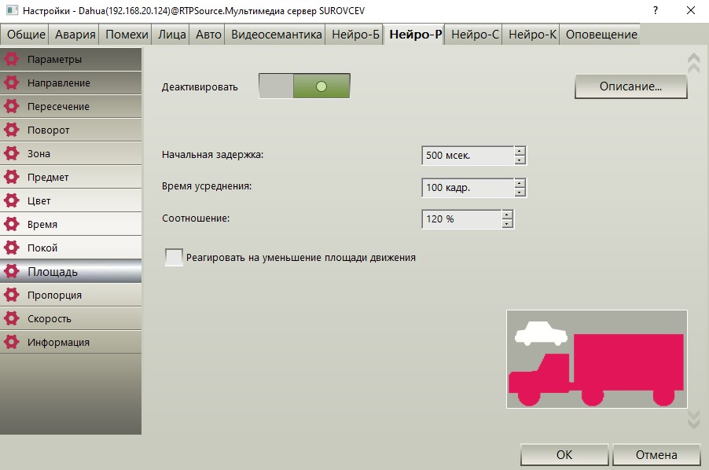The height and width of the screenshot is (470, 709).
Task: Click gear icon beside Пересечение
Action: coord(11,106)
